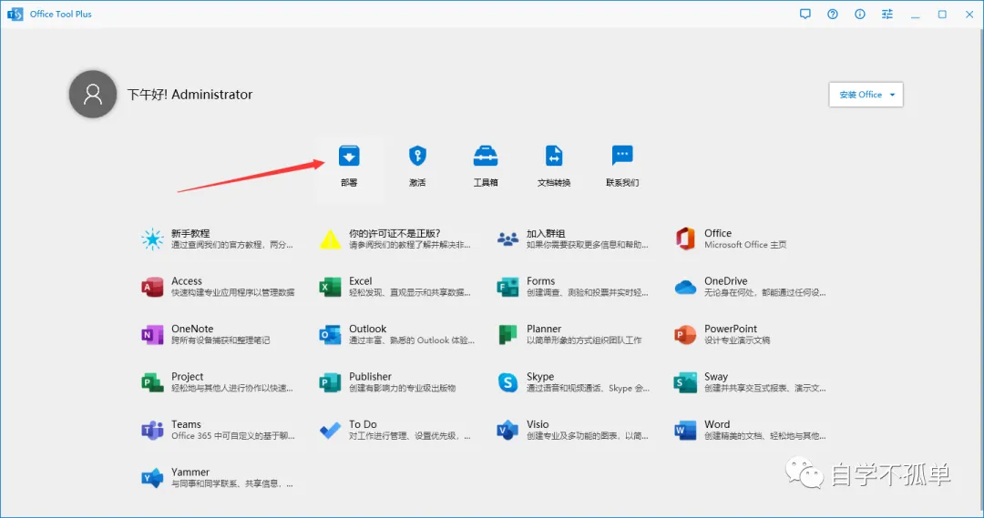Image resolution: width=984 pixels, height=518 pixels.
Task: Click the help question mark icon
Action: pos(833,14)
